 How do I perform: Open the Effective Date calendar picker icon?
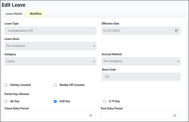[x=176, y=31]
